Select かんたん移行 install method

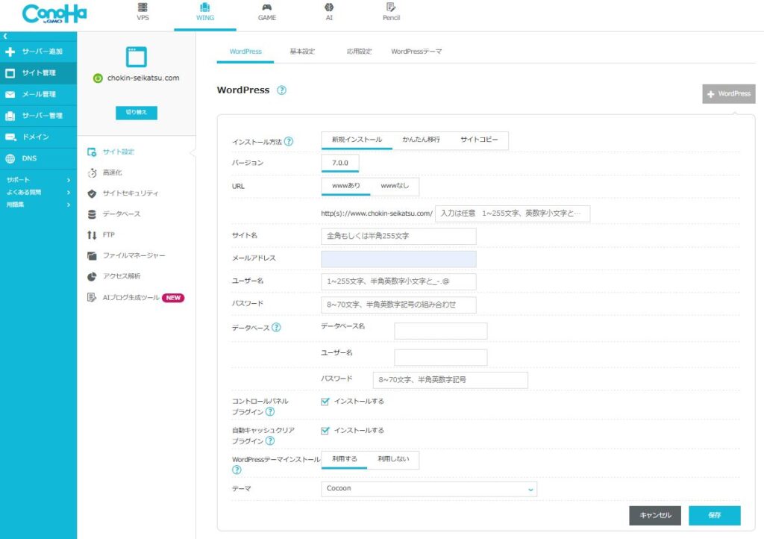coord(421,140)
